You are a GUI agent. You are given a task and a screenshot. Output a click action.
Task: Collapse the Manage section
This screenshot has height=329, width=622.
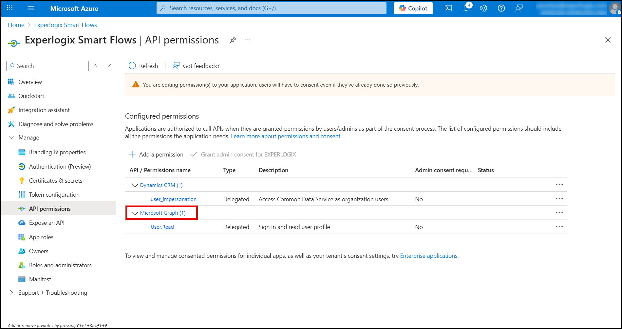point(11,138)
